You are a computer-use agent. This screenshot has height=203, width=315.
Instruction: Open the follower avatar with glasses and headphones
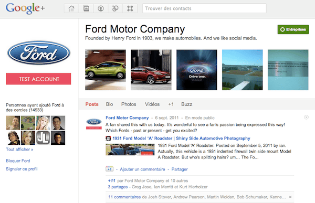[13, 138]
